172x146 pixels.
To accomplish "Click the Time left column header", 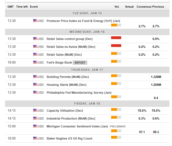I will pyautogui.click(x=22, y=7).
